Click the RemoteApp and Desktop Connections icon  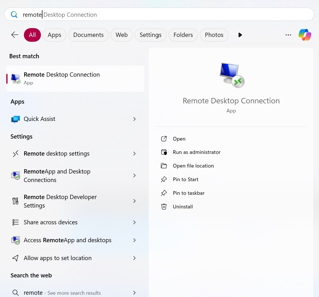[x=16, y=175]
